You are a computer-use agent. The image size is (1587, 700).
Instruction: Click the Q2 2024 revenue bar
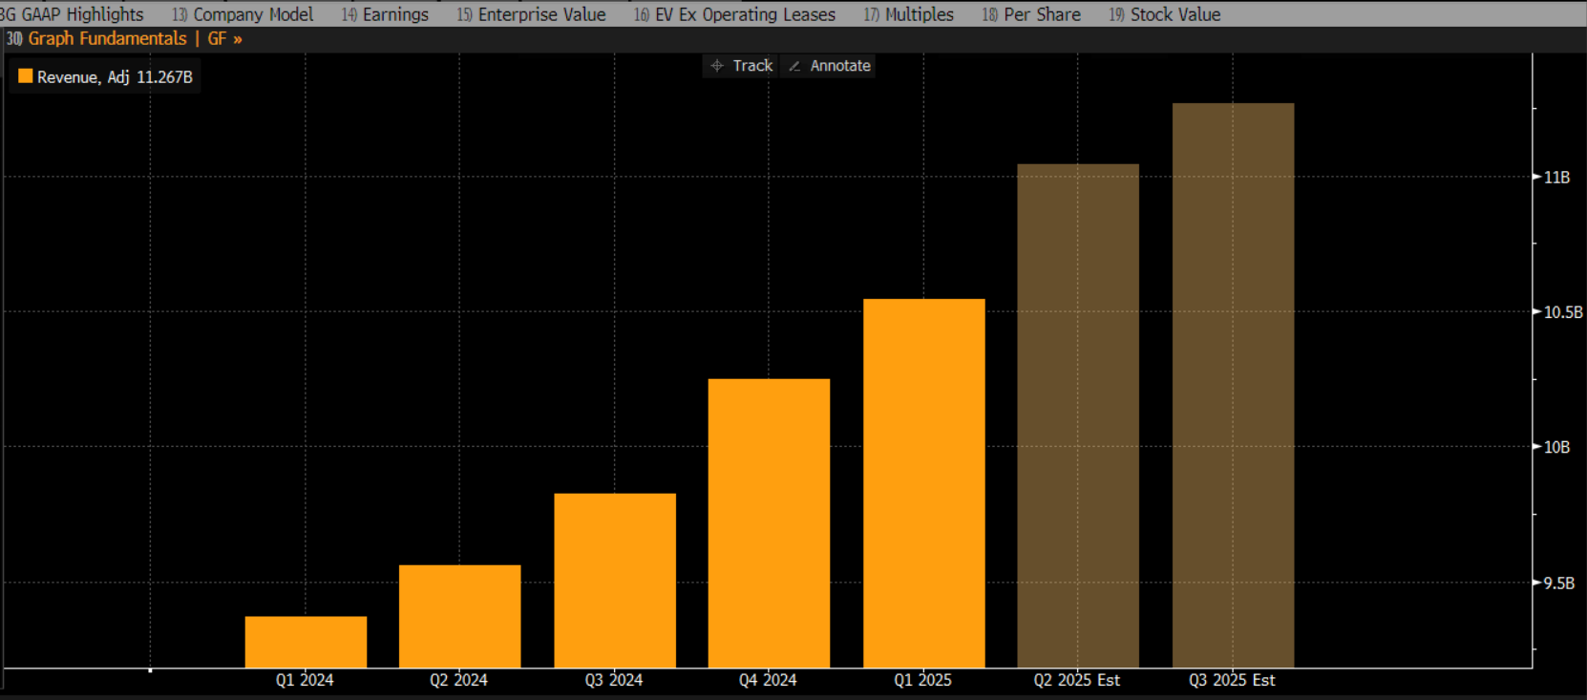[460, 616]
